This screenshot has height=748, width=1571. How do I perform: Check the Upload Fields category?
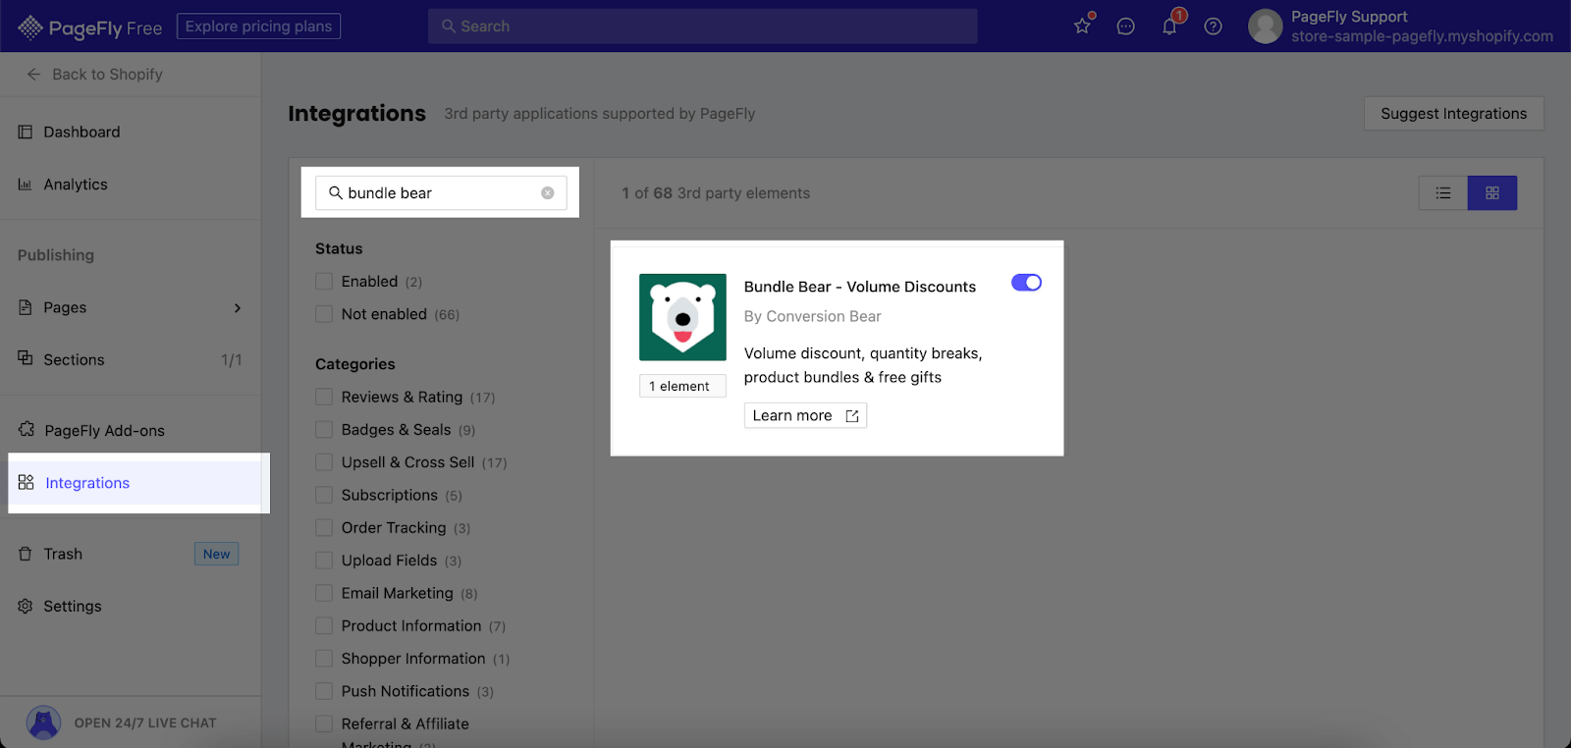click(324, 561)
